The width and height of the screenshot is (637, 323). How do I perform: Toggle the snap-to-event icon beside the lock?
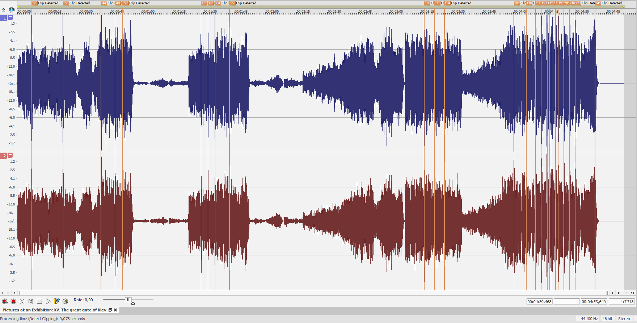click(12, 10)
